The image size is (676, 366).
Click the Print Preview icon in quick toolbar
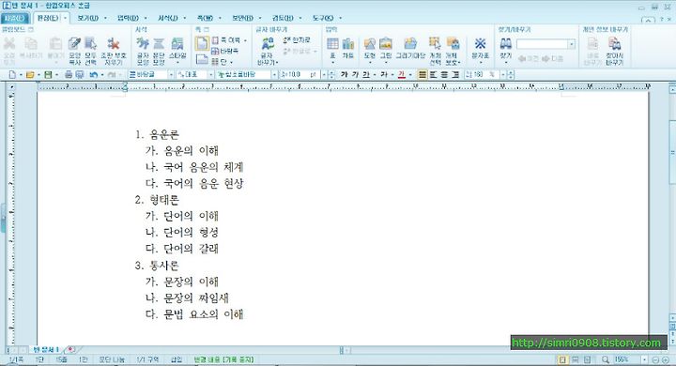pyautogui.click(x=79, y=74)
